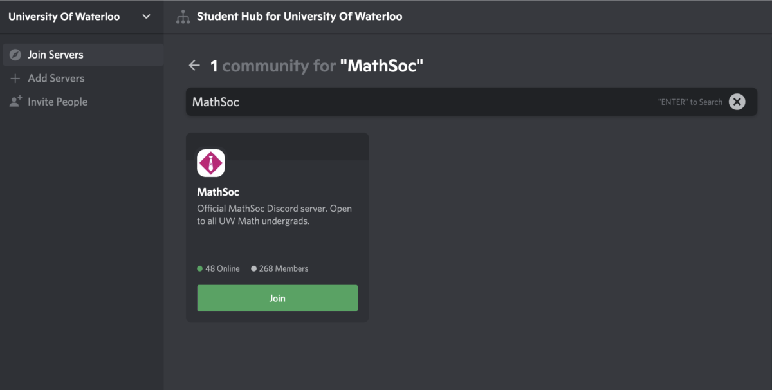772x390 pixels.
Task: Click the green online status dot
Action: coord(200,269)
